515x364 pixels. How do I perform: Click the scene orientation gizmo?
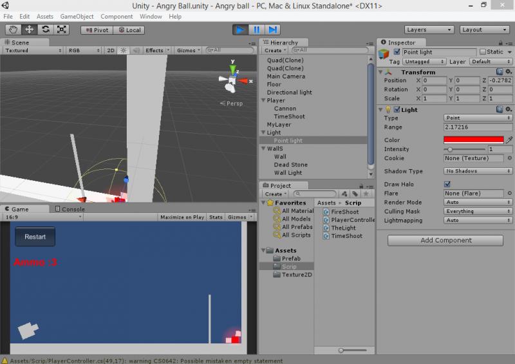[232, 79]
